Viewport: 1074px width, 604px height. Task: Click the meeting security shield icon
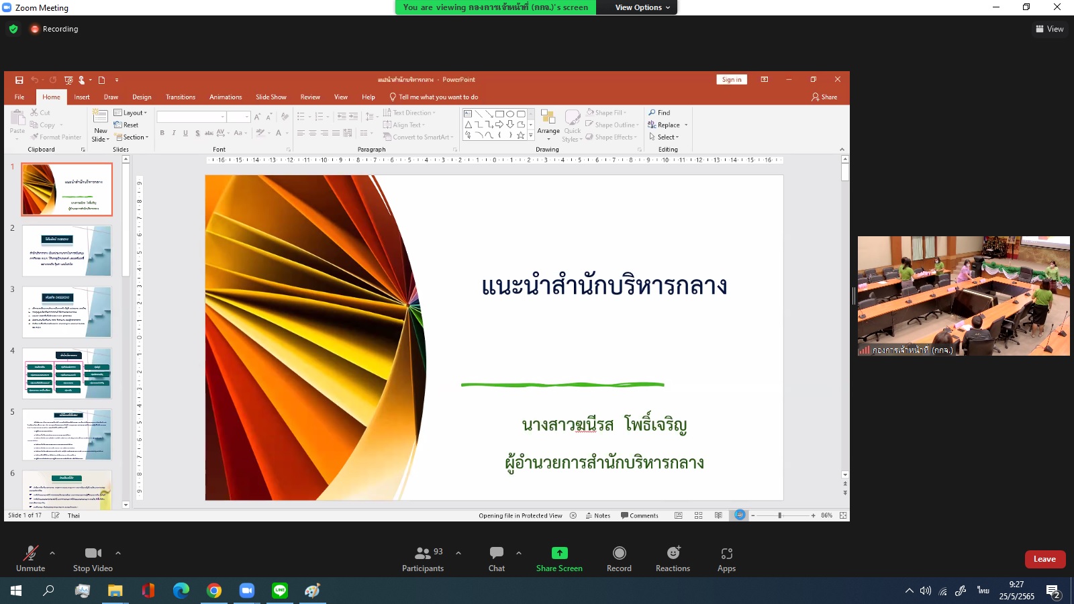click(x=13, y=29)
